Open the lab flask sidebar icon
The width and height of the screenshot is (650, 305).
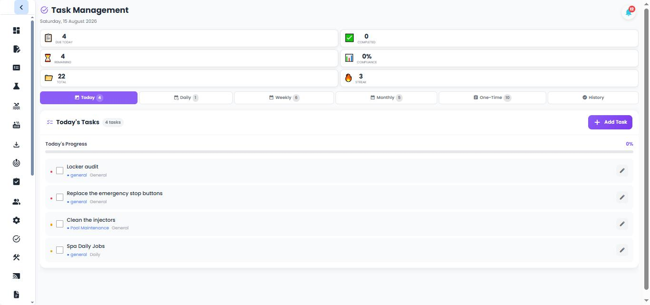pos(16,86)
